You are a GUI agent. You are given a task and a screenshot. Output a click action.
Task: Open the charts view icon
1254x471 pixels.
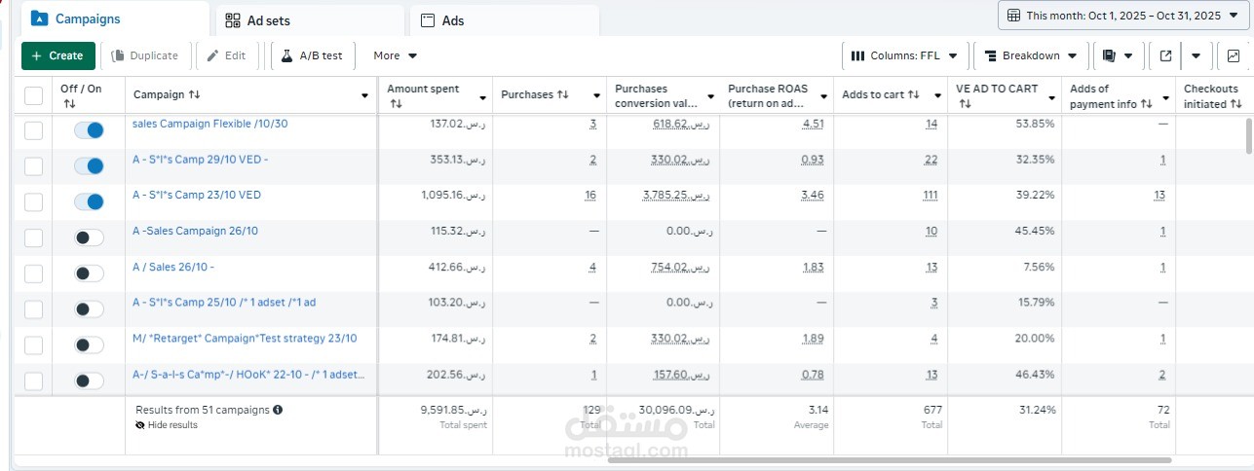pos(1234,55)
